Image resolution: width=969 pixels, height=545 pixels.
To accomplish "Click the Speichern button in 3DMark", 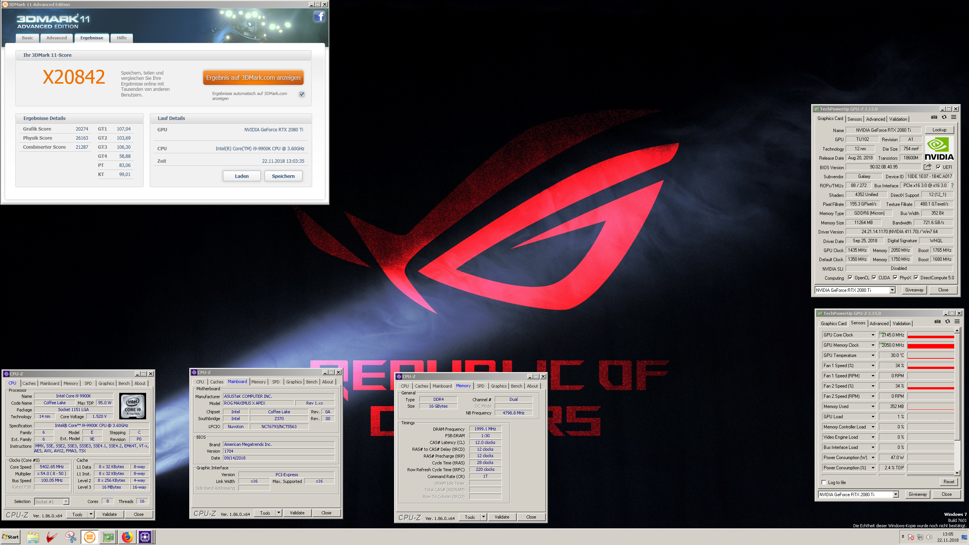I will (x=283, y=176).
